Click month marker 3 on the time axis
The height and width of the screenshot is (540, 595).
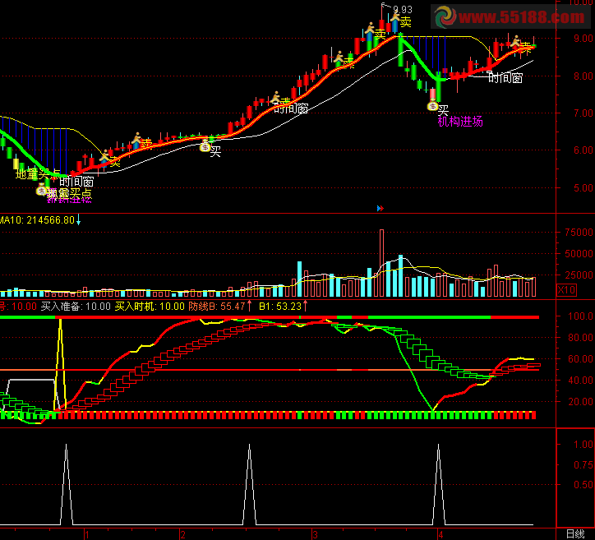[x=315, y=535]
